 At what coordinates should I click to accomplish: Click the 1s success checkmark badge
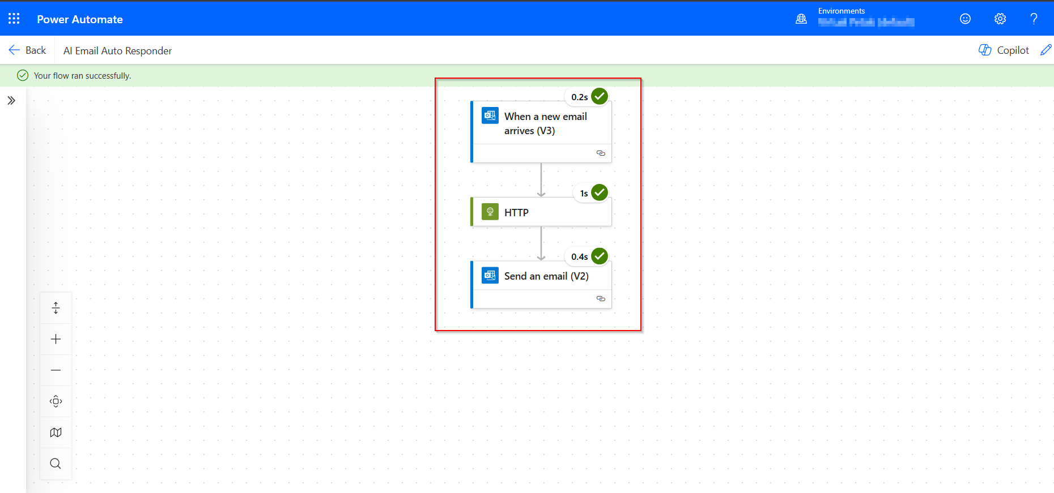pyautogui.click(x=600, y=192)
